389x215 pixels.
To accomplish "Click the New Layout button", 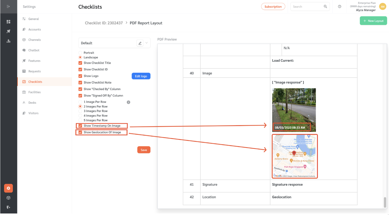I will [x=373, y=21].
